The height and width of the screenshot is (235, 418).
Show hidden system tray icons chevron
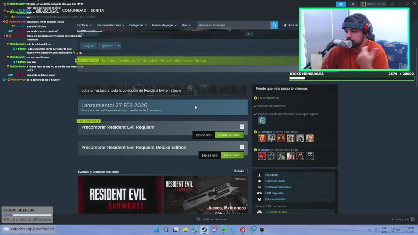369,230
